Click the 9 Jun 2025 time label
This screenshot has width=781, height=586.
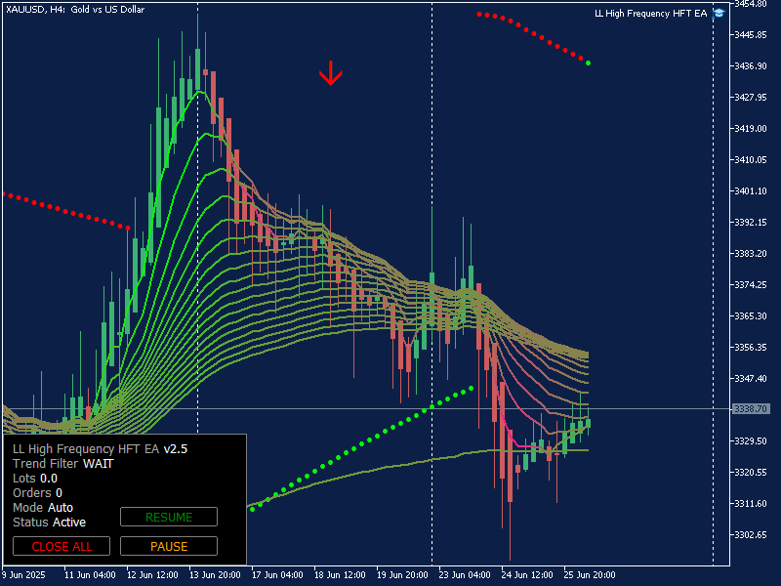23,574
